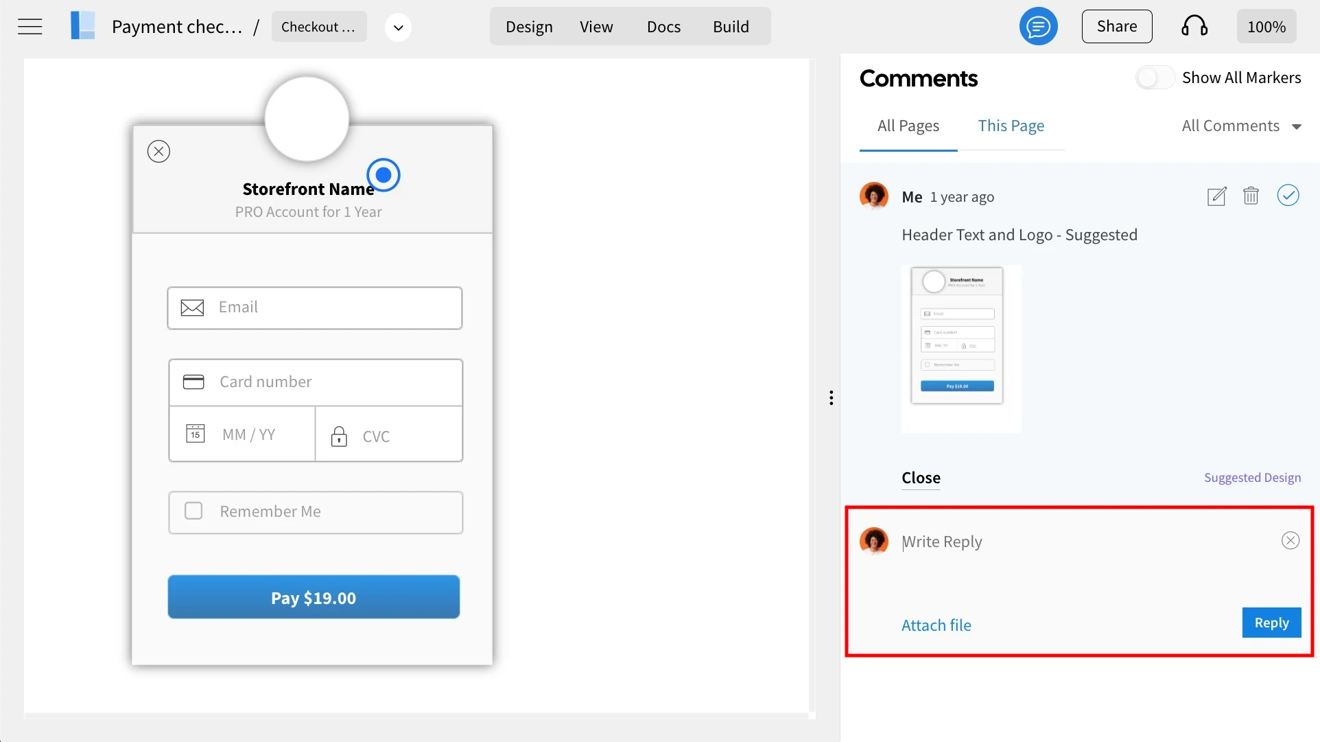
Task: Delete the comment with trash icon
Action: (x=1251, y=196)
